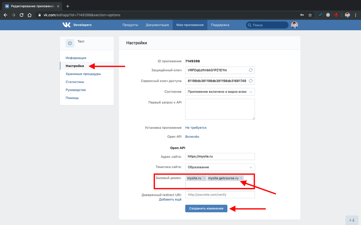
Task: Regenerate the service access key refresh icon
Action: click(251, 81)
